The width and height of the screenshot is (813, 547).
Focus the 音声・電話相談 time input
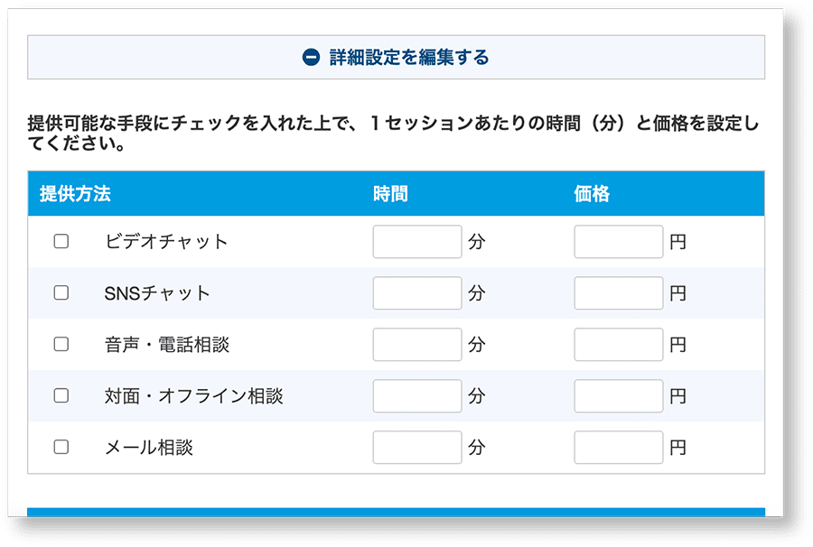coord(417,344)
